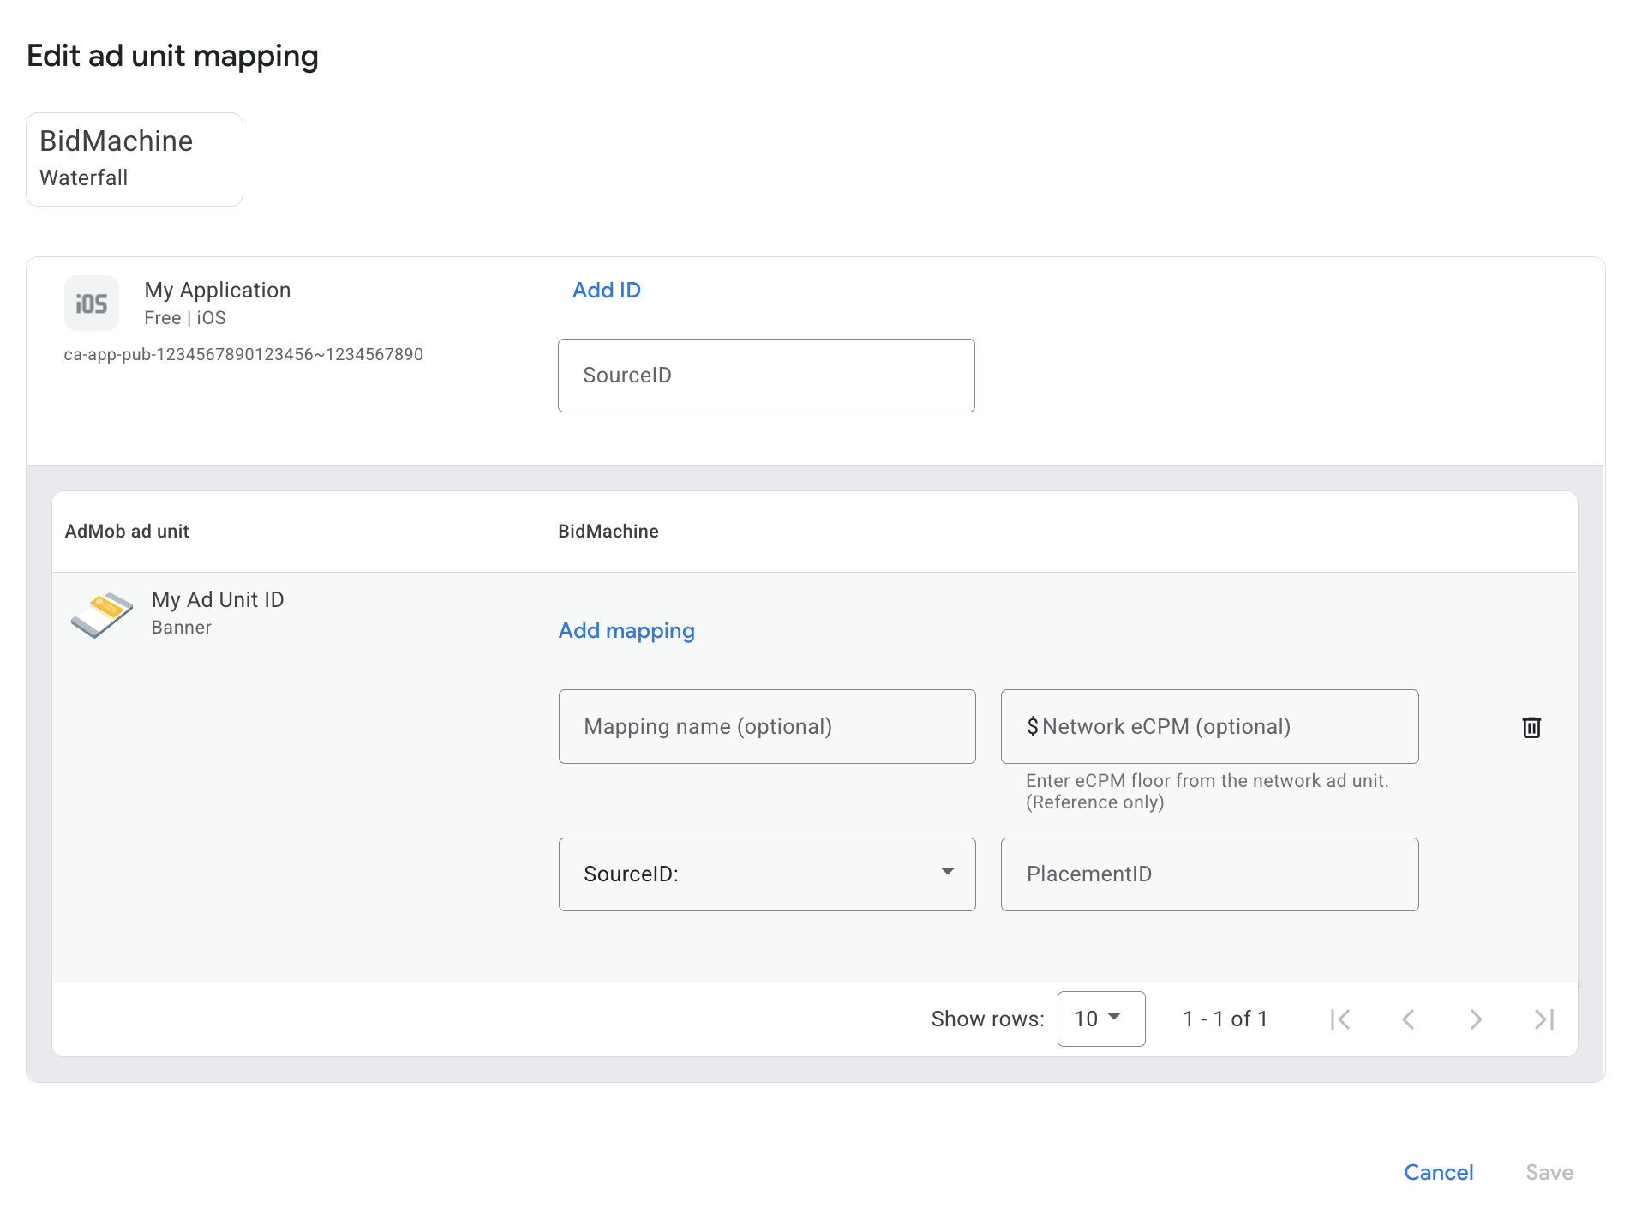Click the My Ad Unit ID name
The width and height of the screenshot is (1630, 1226).
[x=218, y=599]
